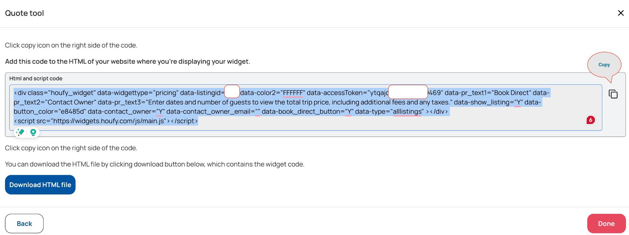Click the green lightbulb suggestions icon

[x=33, y=132]
